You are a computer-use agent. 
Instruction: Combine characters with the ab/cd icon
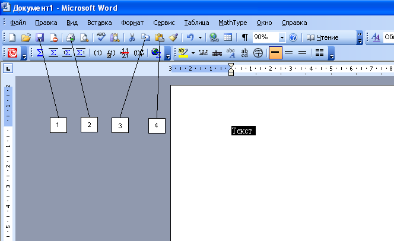pyautogui.click(x=244, y=53)
